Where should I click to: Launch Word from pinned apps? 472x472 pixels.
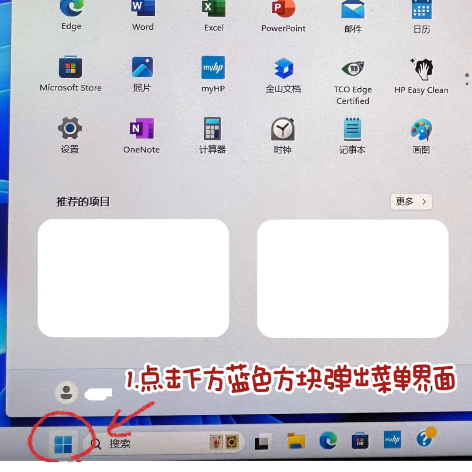click(143, 14)
